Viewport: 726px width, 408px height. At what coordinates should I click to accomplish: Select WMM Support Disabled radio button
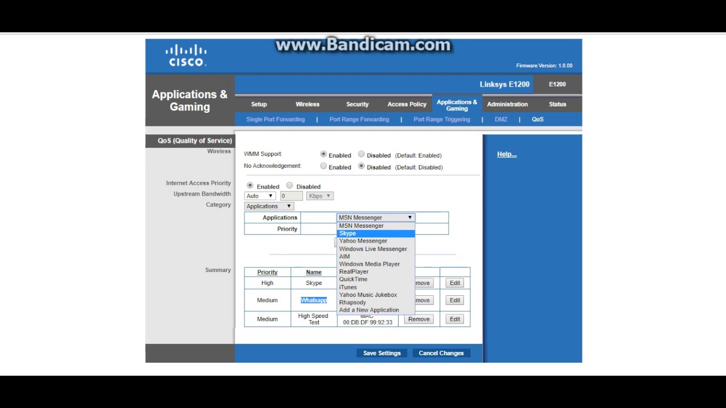tap(361, 154)
